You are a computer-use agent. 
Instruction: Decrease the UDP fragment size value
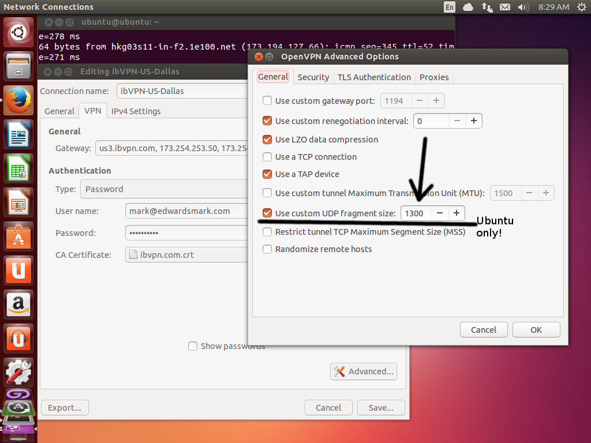click(x=440, y=213)
